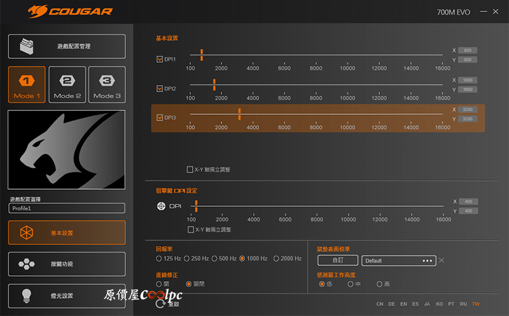This screenshot has height=316, width=509.
Task: Switch language to TW
Action: [476, 304]
